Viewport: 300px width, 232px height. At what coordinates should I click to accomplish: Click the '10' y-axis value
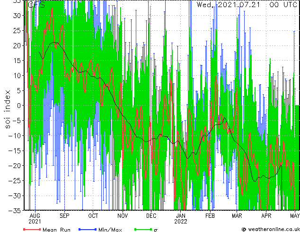[17, 75]
